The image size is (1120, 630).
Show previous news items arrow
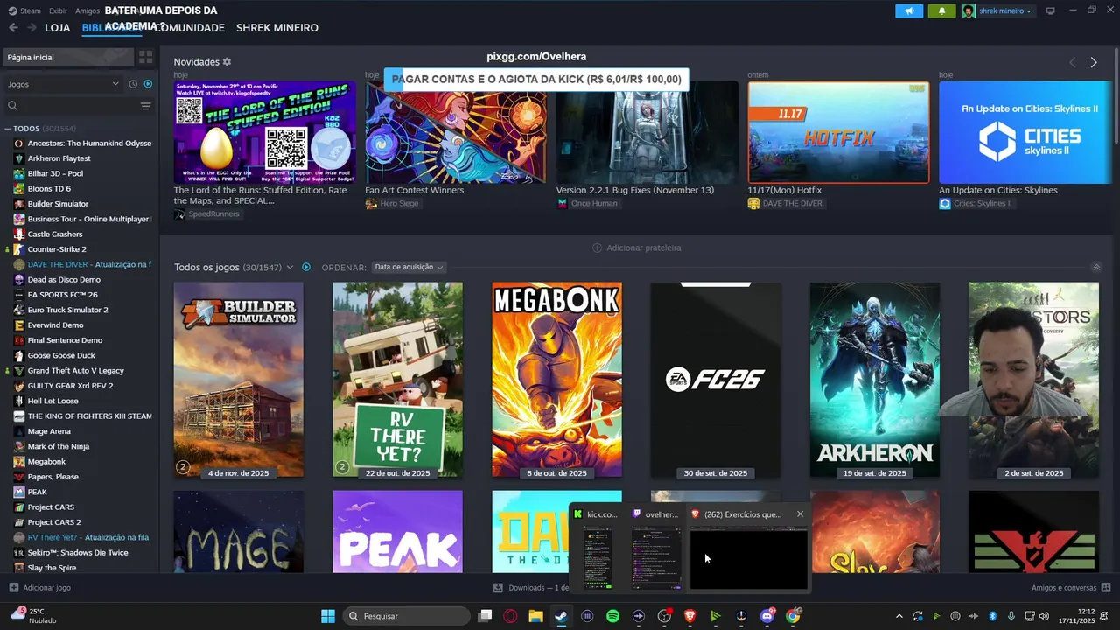(x=1072, y=62)
